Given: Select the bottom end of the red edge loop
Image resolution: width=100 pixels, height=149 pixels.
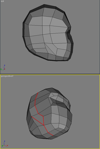Looking at the screenshot, I should click(53, 135).
